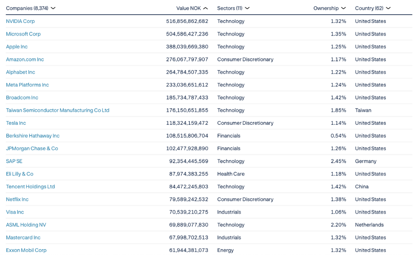Open the Amazon.com Inc link

(25, 59)
